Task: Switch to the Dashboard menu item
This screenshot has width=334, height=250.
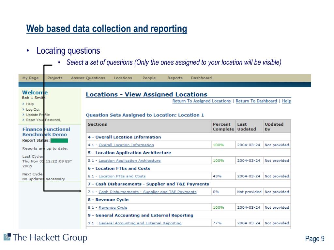Action: tap(201, 78)
